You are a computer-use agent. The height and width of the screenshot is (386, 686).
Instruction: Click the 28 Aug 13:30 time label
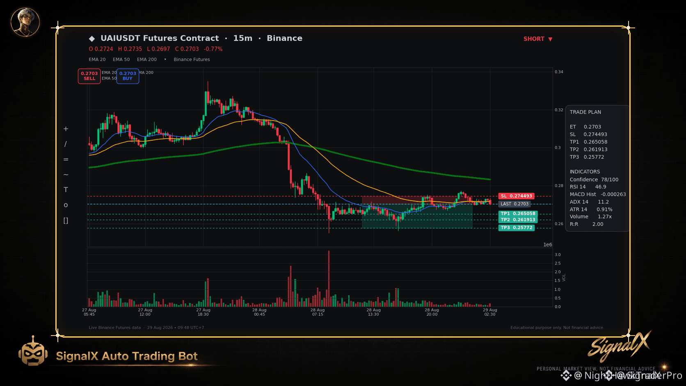pyautogui.click(x=373, y=312)
